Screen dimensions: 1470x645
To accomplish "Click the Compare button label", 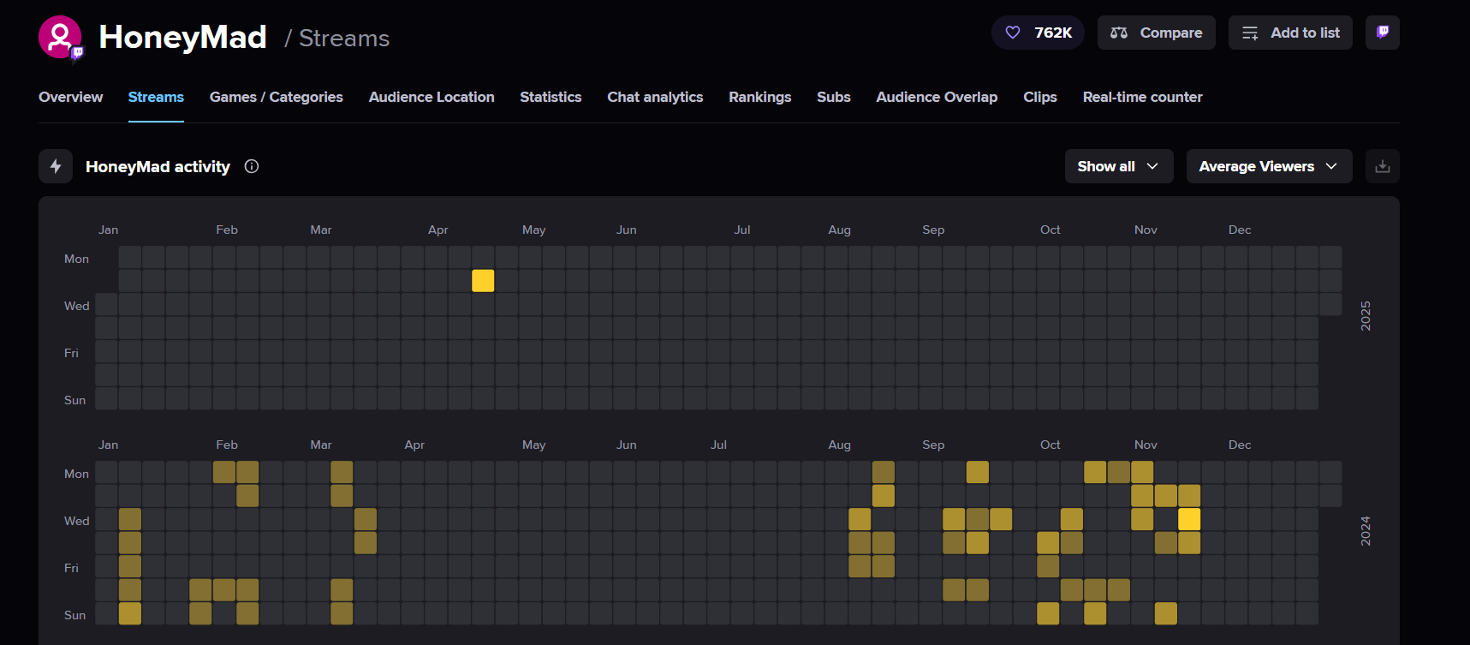I will coord(1171,33).
